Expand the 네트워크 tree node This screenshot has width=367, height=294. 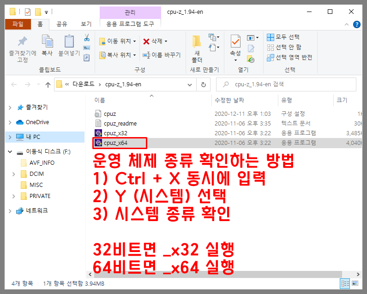[10, 211]
